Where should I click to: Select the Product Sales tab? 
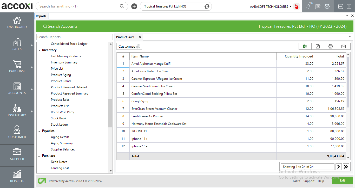pyautogui.click(x=125, y=37)
